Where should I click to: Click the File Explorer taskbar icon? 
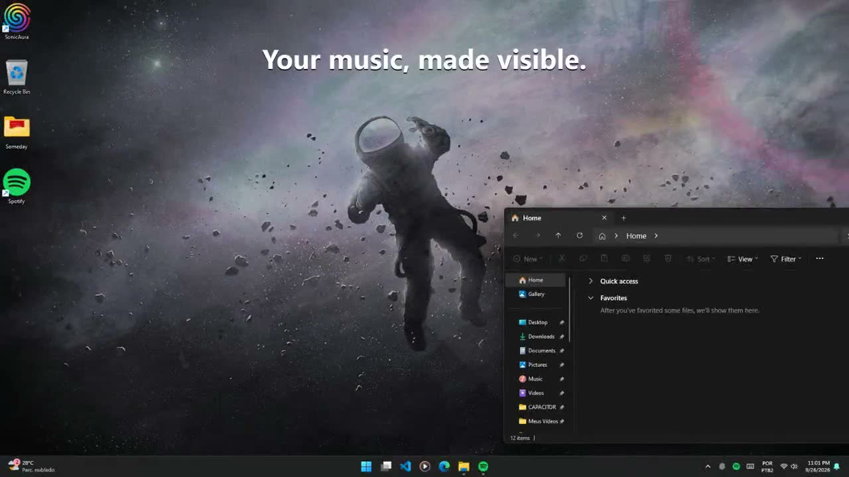click(x=464, y=466)
